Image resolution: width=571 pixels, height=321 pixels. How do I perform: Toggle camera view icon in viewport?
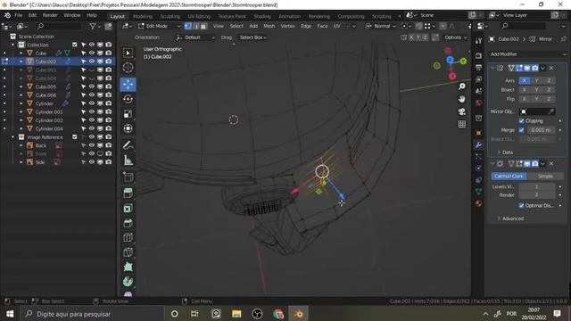462,111
